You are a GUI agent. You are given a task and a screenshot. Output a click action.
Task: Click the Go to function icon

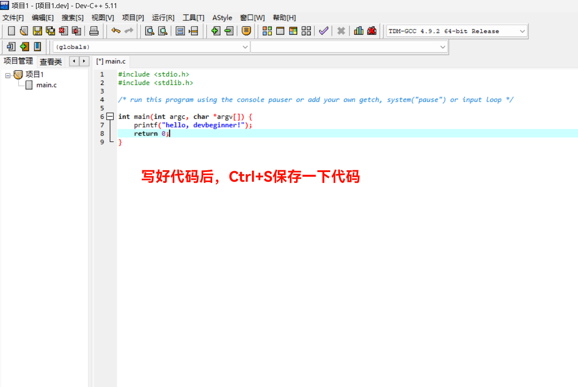(x=180, y=31)
